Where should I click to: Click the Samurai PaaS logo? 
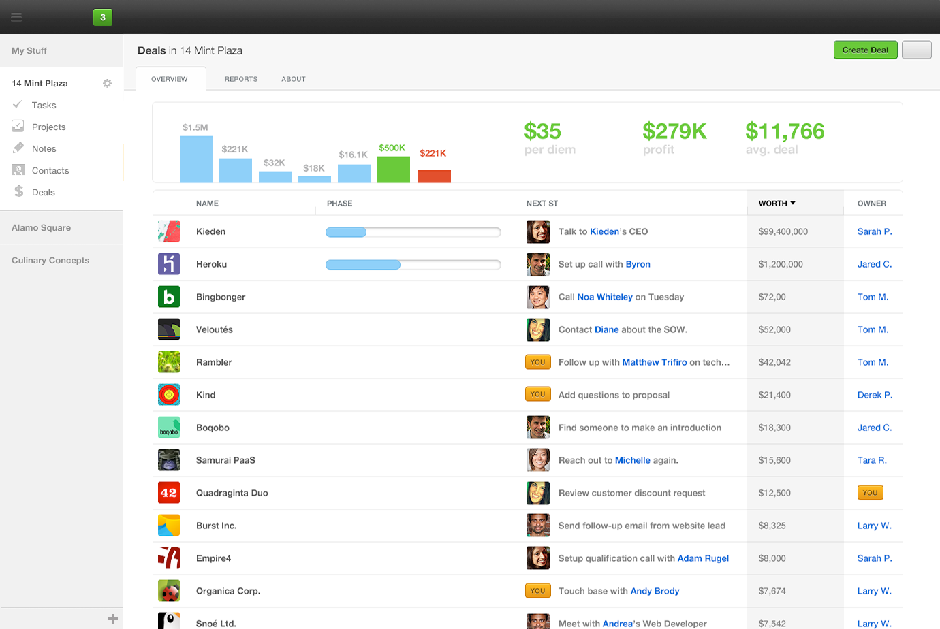point(169,460)
